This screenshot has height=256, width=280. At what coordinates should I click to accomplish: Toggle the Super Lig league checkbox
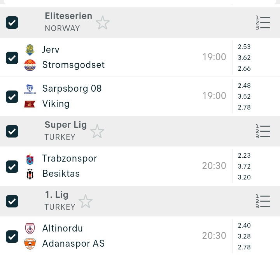tap(12, 131)
